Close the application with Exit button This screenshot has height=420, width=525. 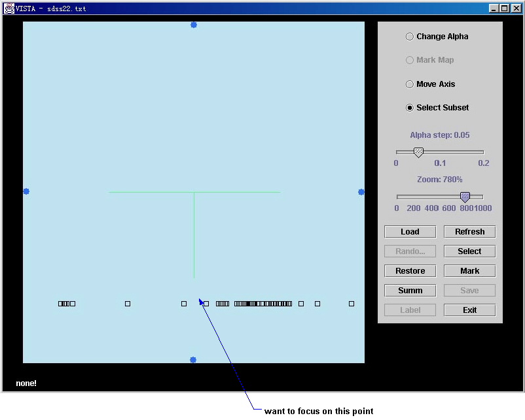click(469, 310)
